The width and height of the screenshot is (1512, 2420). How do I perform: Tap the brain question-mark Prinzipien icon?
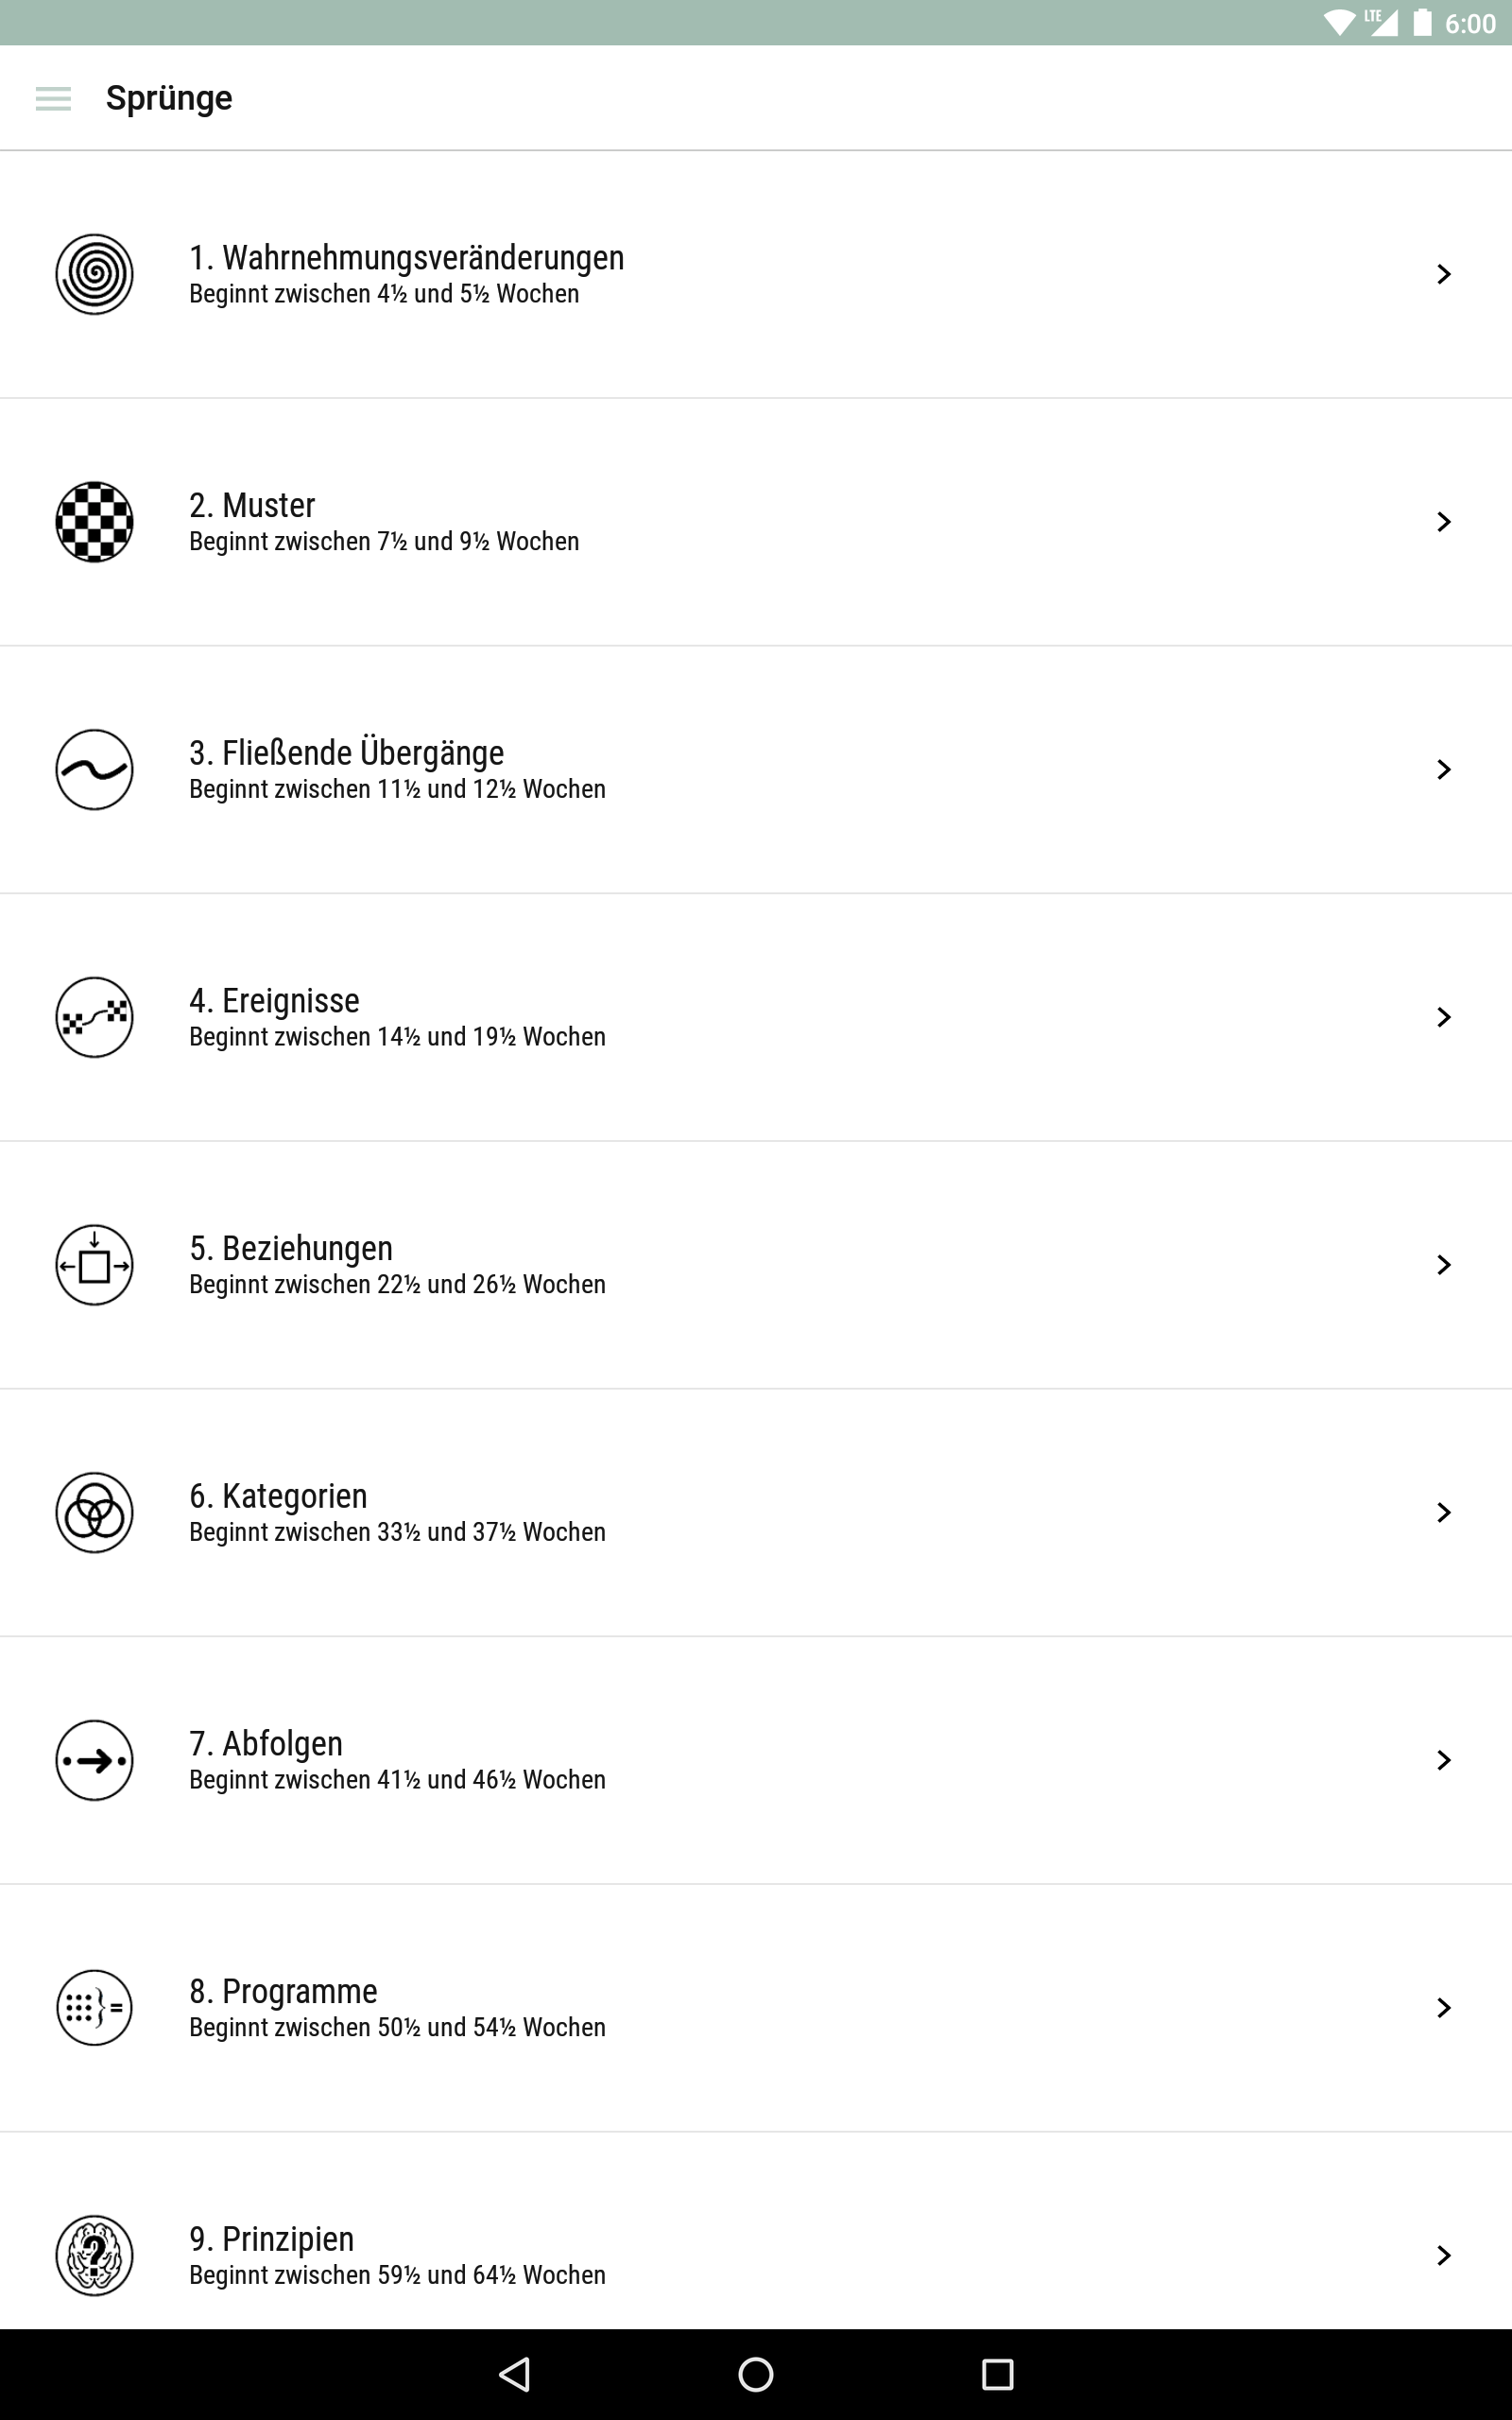(x=94, y=2255)
